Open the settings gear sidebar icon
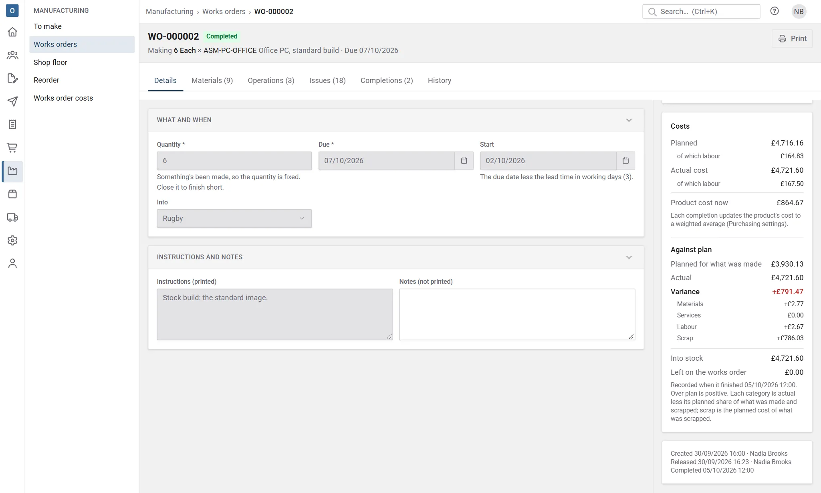 coord(12,240)
